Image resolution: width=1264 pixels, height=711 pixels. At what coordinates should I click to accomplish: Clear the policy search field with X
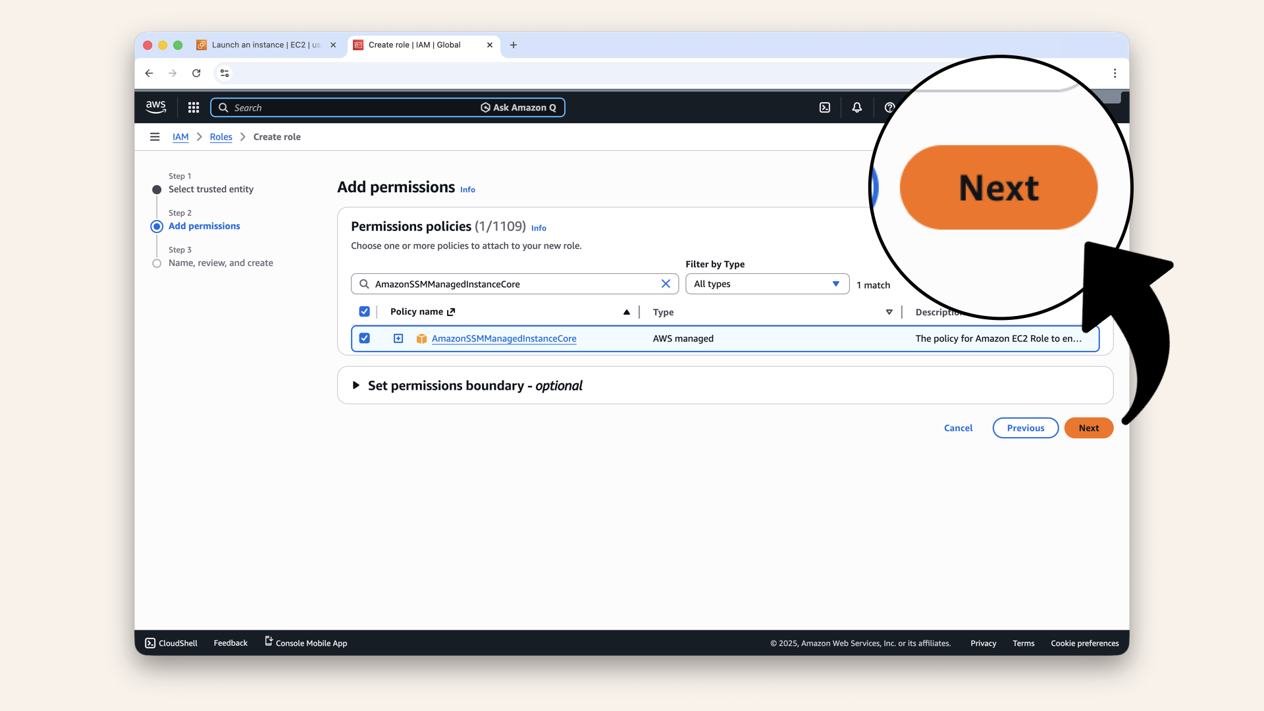tap(666, 284)
